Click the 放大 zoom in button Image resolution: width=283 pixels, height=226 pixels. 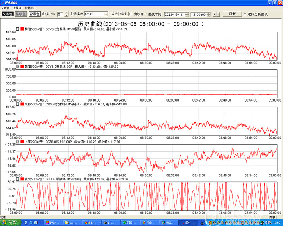[x=114, y=14]
